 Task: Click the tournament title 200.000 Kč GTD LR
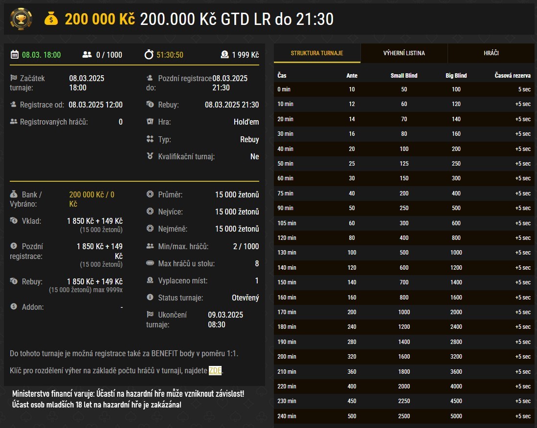point(237,19)
